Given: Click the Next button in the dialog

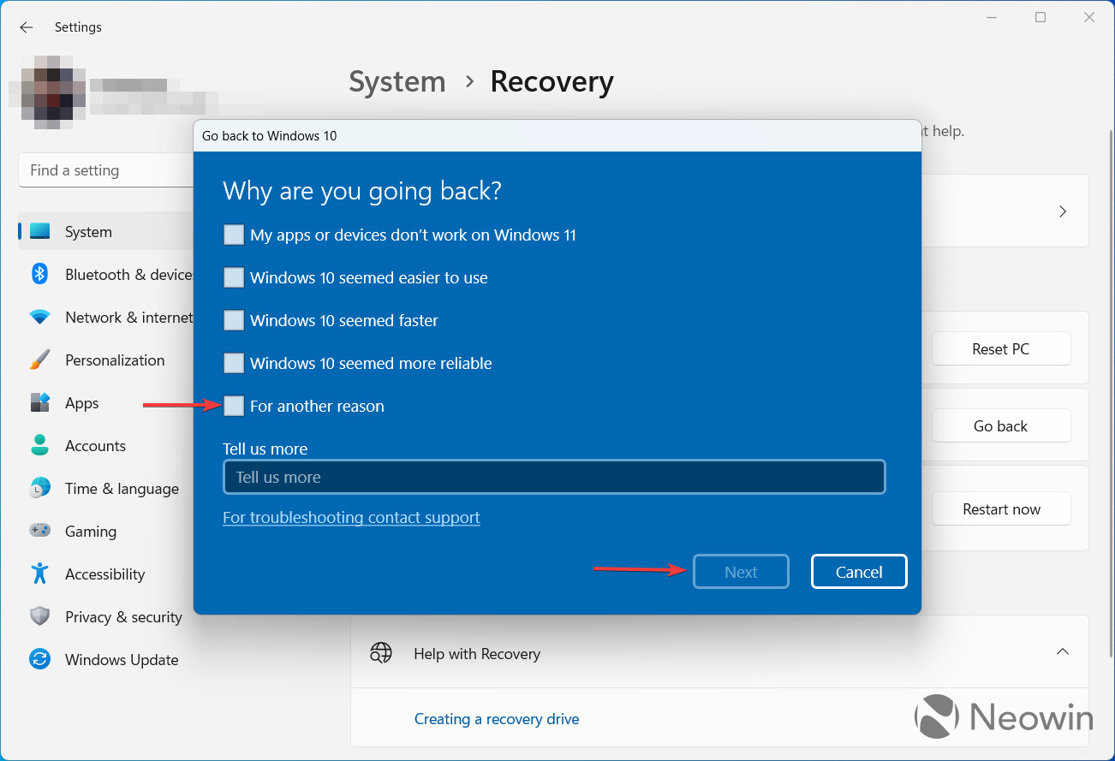Looking at the screenshot, I should click(741, 572).
